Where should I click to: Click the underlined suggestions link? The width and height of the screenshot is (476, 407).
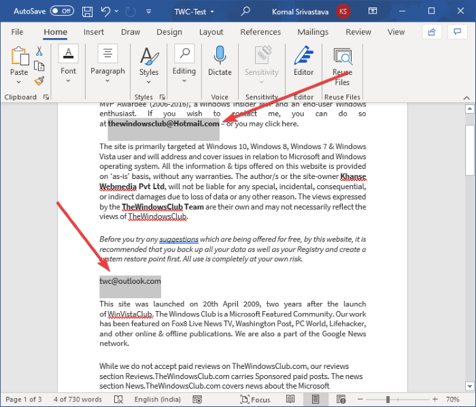pos(179,240)
